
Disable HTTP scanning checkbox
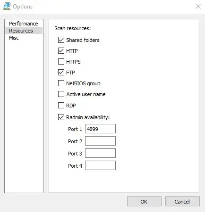pyautogui.click(x=61, y=51)
